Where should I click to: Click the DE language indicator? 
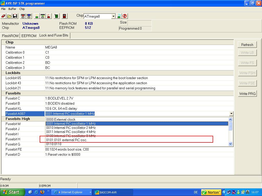(x=195, y=192)
